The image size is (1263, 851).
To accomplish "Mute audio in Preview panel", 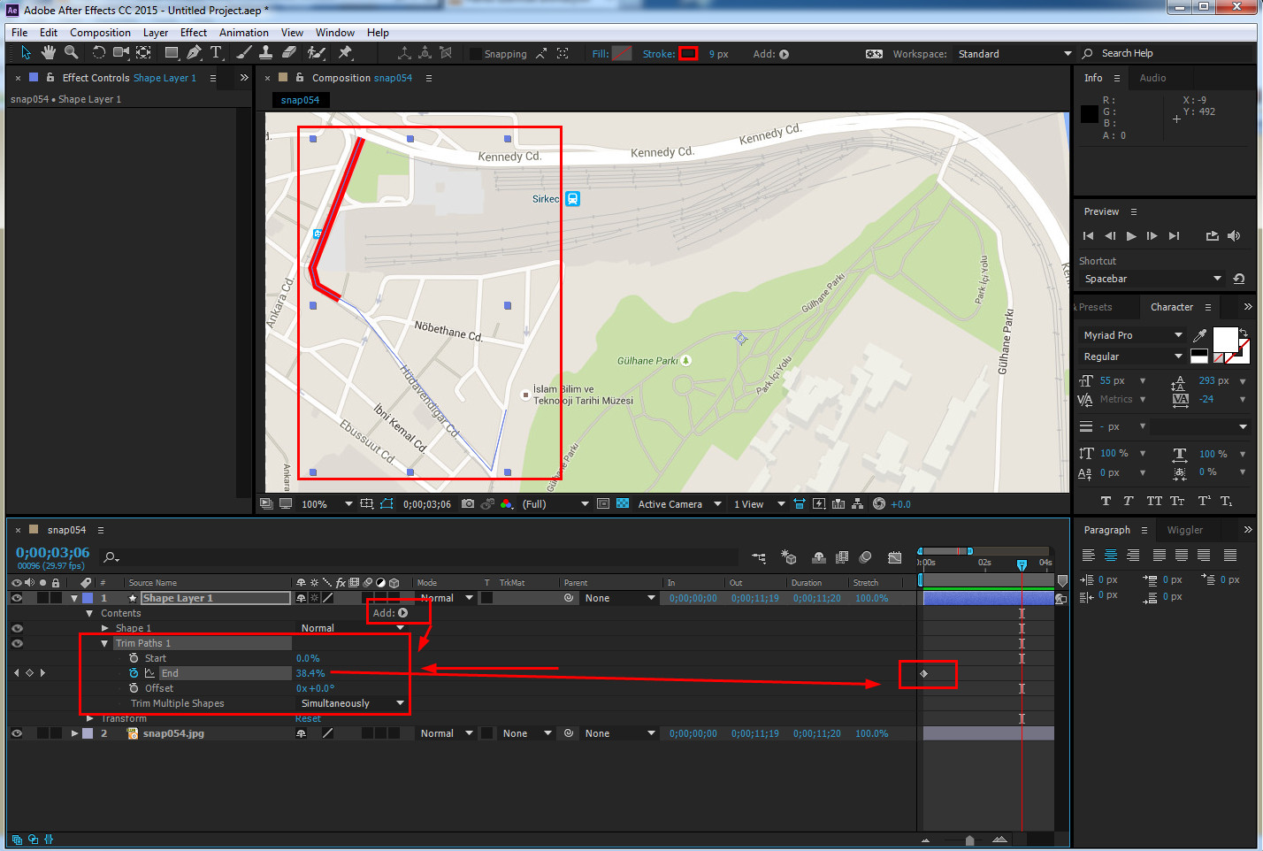I will (x=1234, y=235).
